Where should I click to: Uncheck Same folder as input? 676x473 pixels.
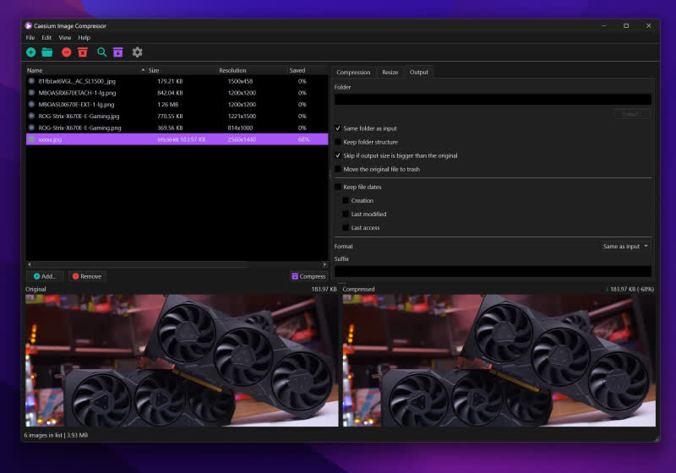[x=338, y=128]
